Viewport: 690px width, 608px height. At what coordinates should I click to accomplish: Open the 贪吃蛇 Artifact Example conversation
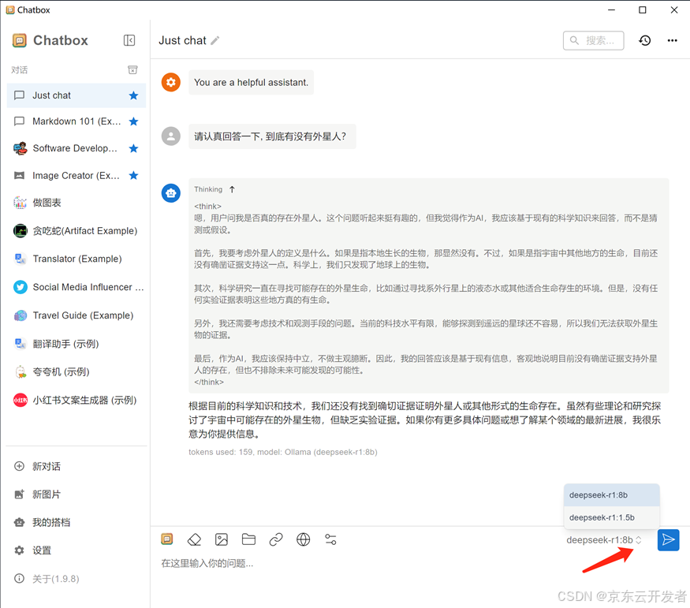point(76,230)
